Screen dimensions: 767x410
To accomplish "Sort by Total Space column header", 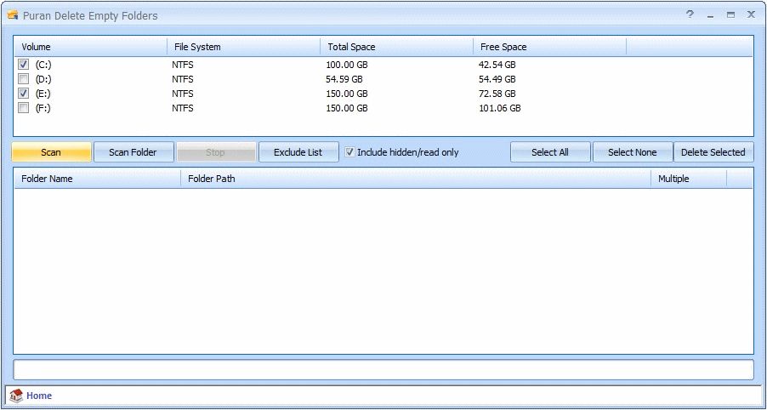I will (x=397, y=47).
